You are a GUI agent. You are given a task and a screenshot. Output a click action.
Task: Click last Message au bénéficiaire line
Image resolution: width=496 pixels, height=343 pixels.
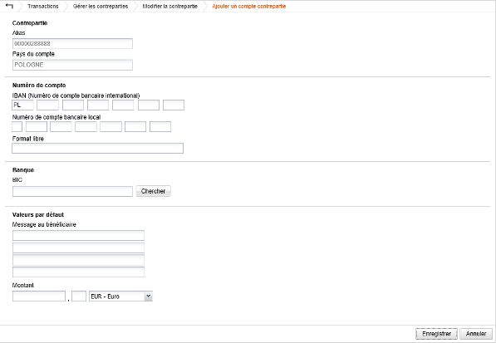pyautogui.click(x=78, y=272)
